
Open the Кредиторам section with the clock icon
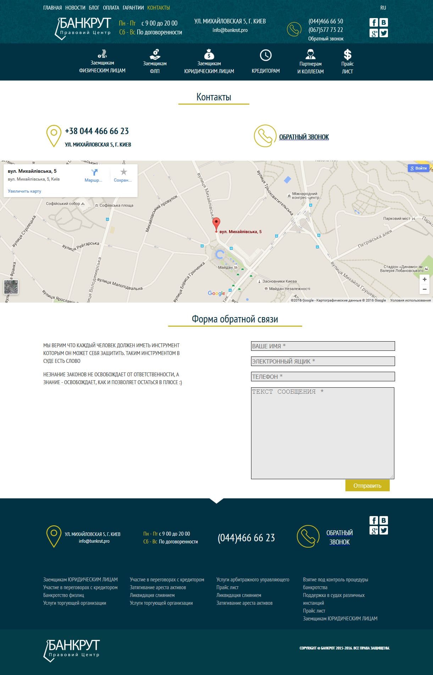point(266,62)
